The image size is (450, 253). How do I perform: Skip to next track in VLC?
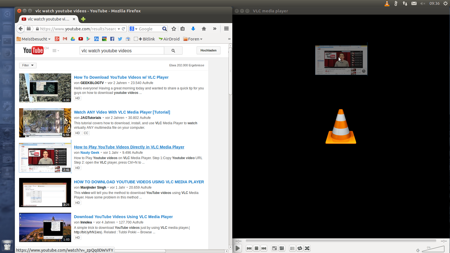click(264, 248)
